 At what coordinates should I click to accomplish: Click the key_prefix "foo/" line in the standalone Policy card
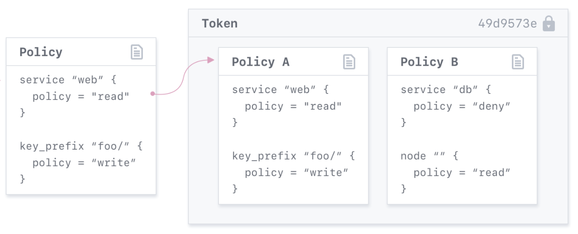(81, 146)
